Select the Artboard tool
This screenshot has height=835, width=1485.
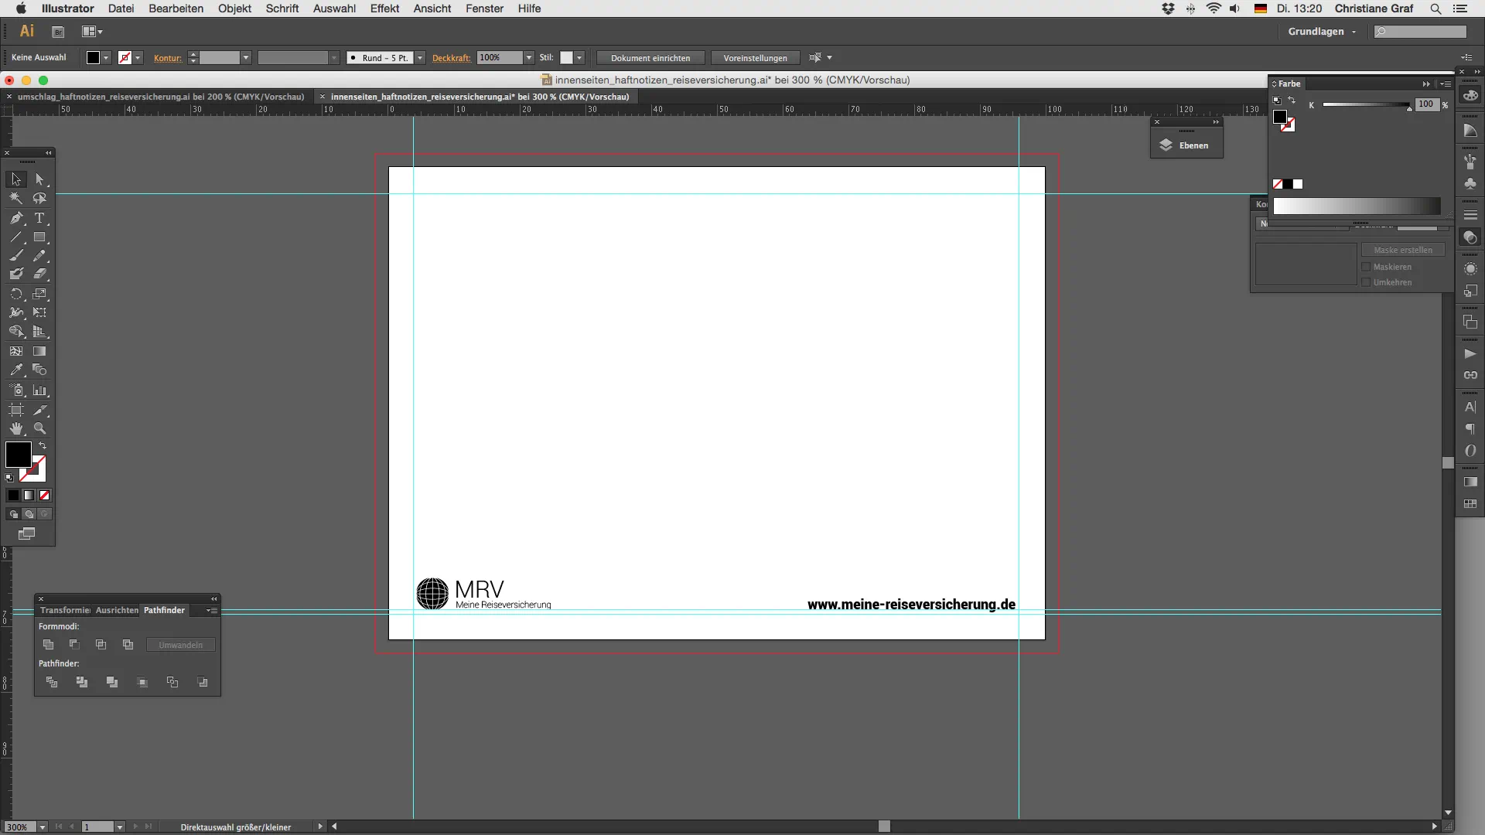point(16,410)
